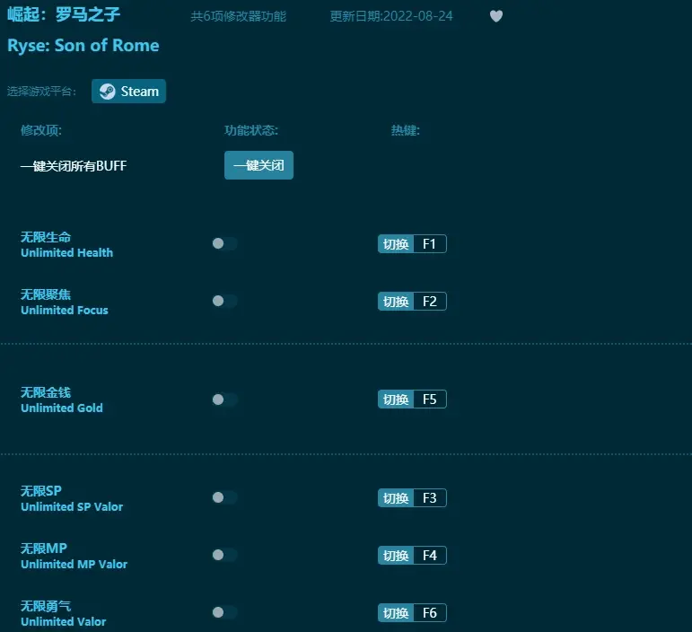
Task: Click the Unlimited Focus label
Action: (65, 311)
